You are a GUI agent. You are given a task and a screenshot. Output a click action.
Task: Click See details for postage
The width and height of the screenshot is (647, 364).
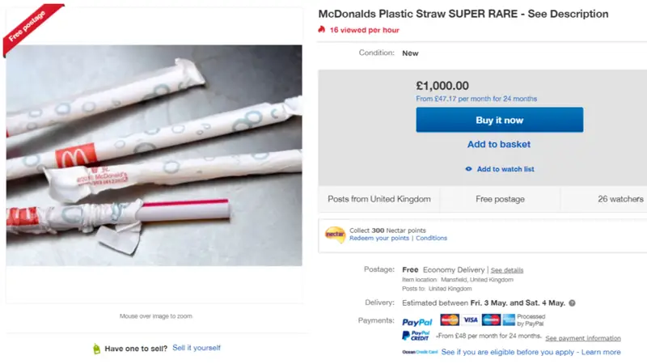507,270
